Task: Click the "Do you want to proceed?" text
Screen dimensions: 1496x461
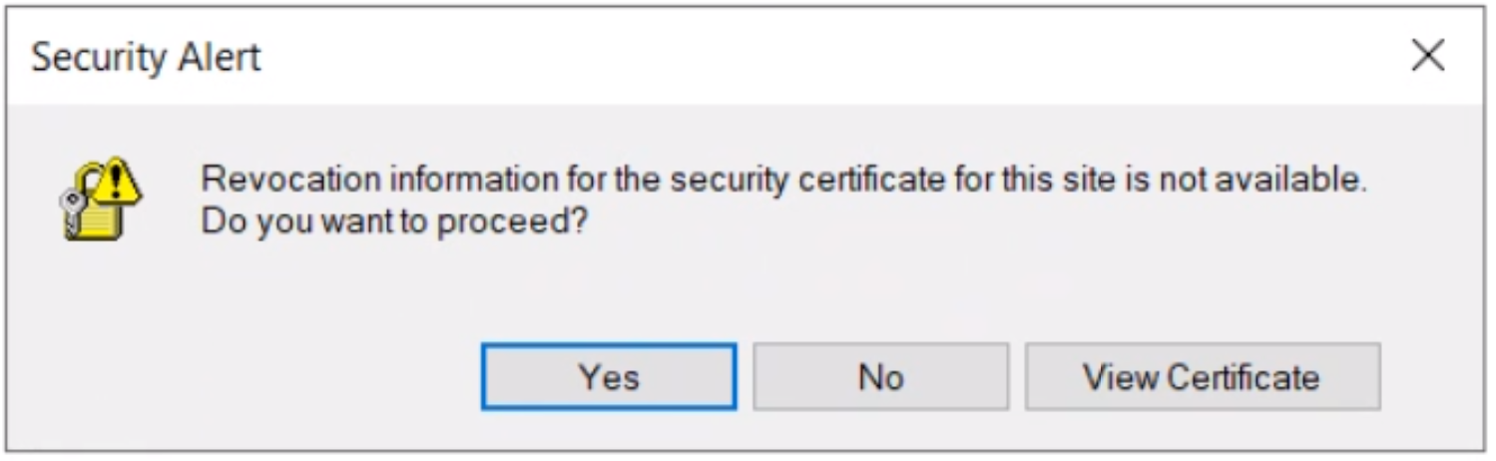Action: point(392,222)
